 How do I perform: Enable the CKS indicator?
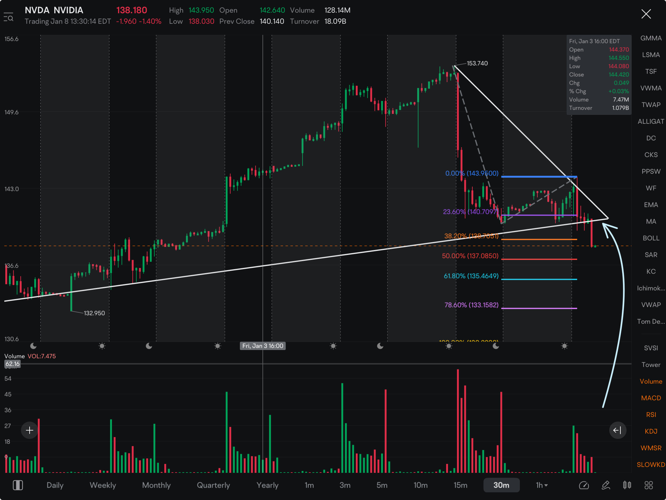651,155
